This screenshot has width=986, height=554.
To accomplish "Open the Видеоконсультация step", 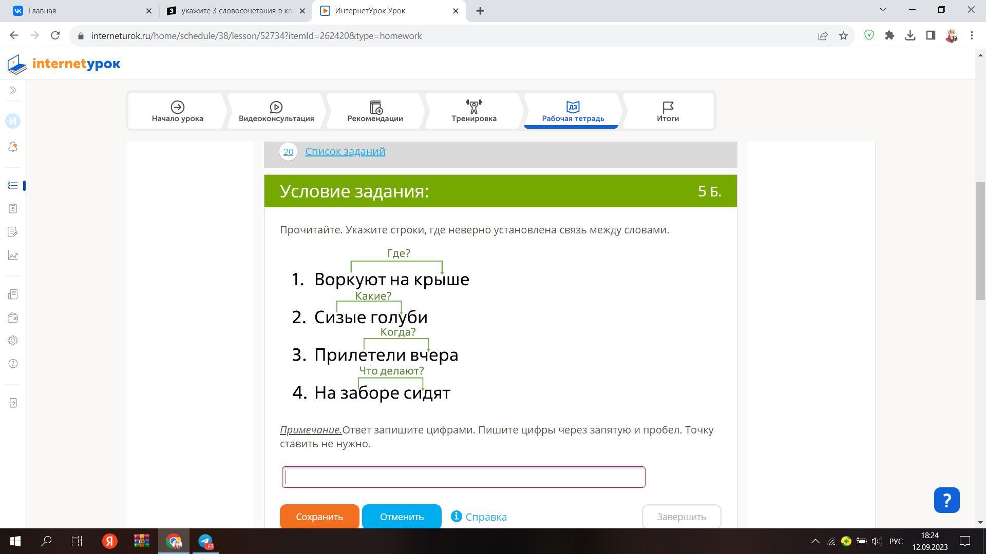I will click(276, 111).
